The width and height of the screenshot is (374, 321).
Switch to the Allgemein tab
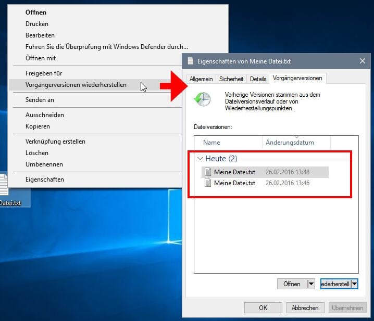(201, 79)
